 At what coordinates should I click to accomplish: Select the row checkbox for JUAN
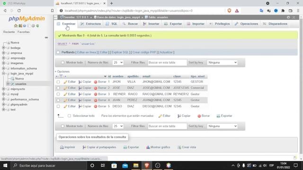(58, 100)
